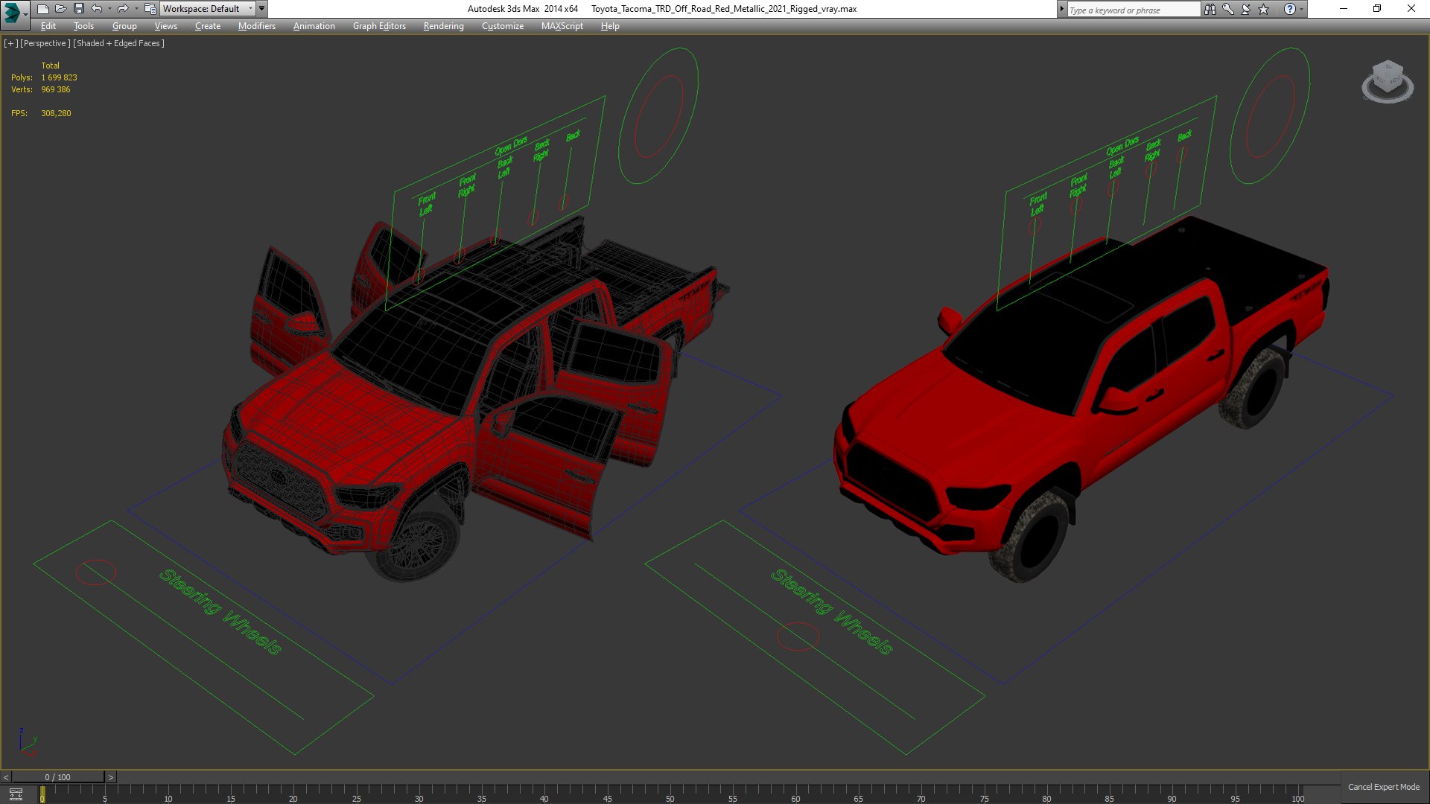Click the left rig's Steering Wheels label
Screen dimensions: 1430x804
click(220, 612)
